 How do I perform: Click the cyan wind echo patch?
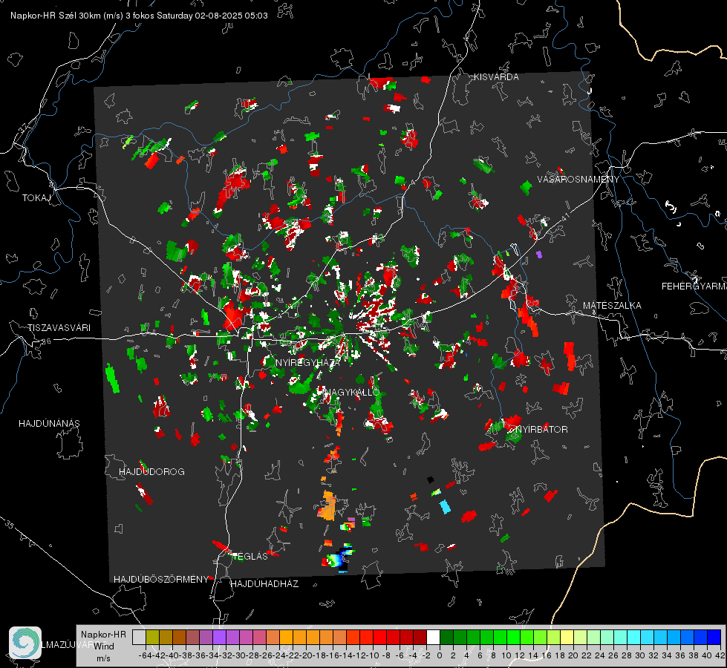point(445,507)
